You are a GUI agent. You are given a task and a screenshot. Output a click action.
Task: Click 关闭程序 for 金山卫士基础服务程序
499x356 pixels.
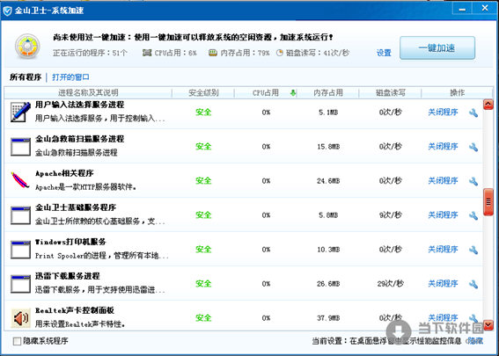[443, 215]
